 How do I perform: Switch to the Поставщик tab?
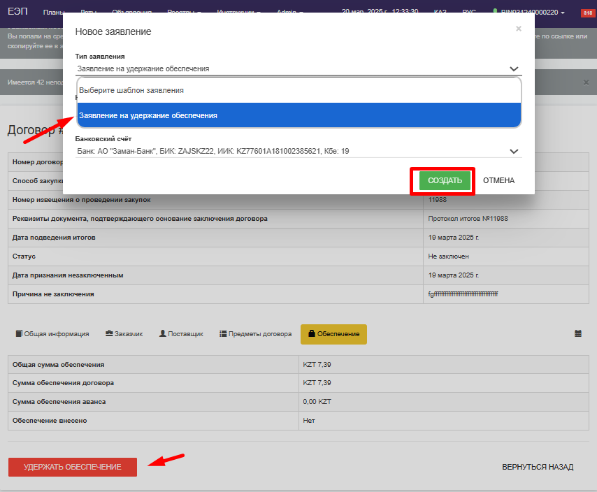click(x=181, y=334)
